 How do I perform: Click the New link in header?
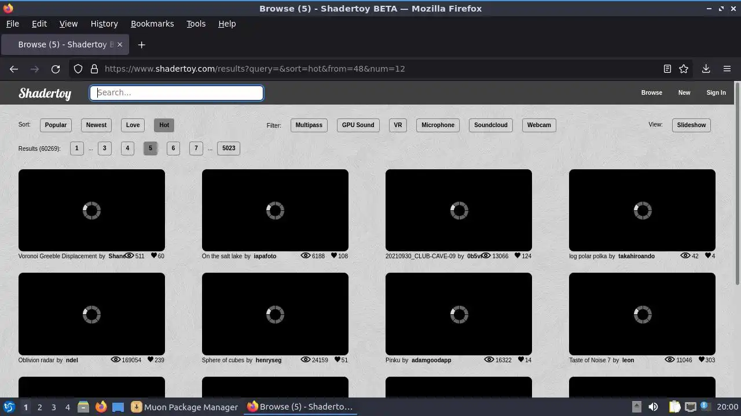pyautogui.click(x=684, y=92)
